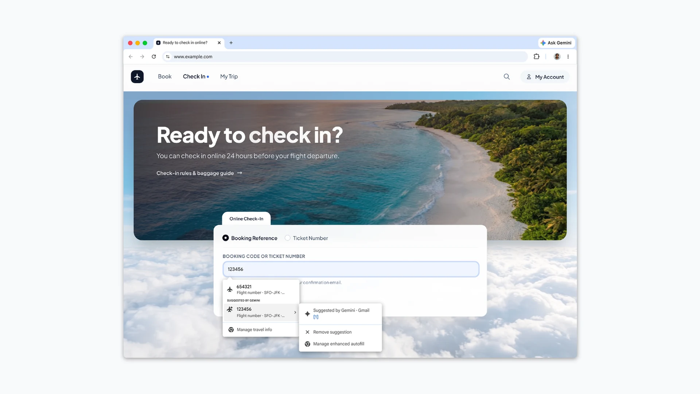
Task: Open the [1] Gmail source link
Action: tap(316, 317)
